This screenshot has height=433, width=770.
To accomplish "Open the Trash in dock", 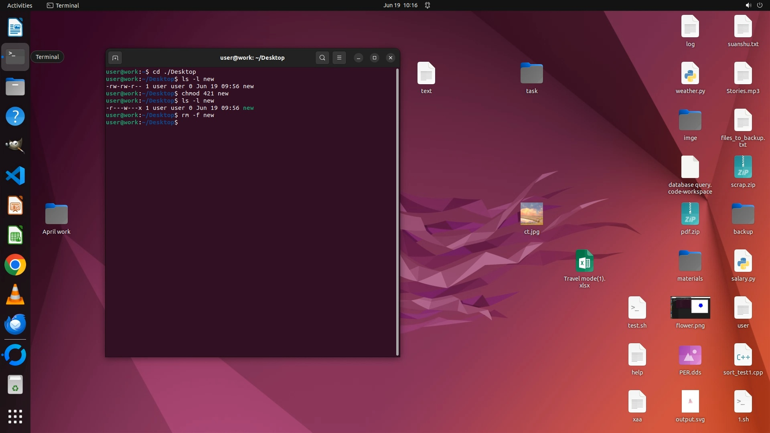I will pyautogui.click(x=15, y=385).
